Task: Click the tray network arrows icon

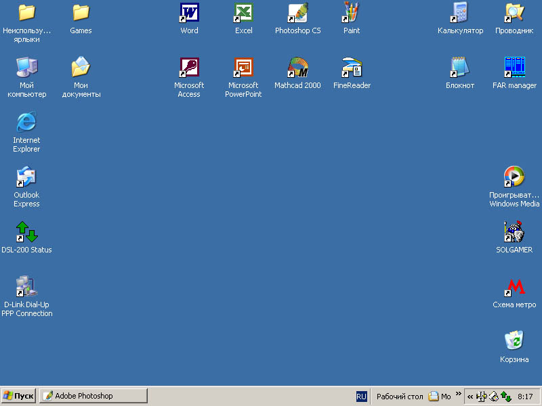Action: 505,397
